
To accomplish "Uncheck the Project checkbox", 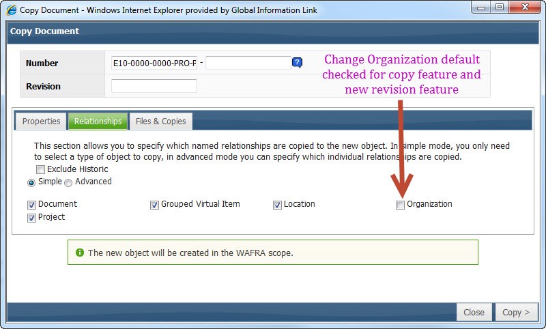I will pos(31,218).
